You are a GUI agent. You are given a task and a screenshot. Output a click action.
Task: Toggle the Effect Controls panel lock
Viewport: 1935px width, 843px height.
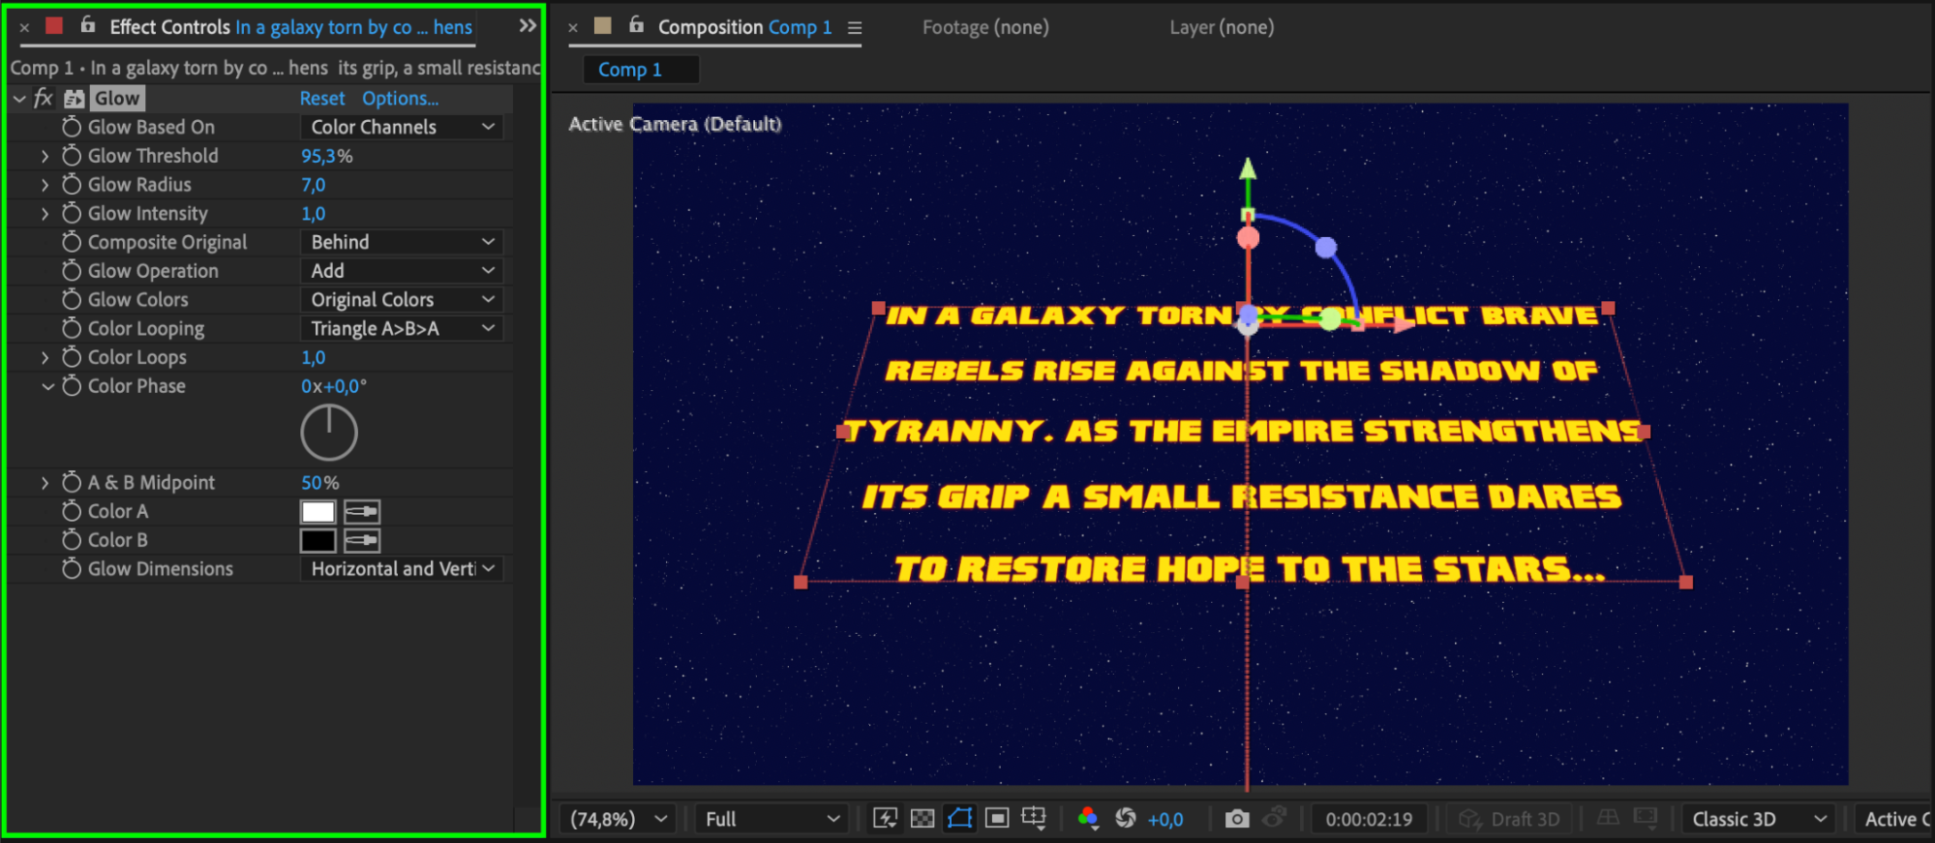click(87, 25)
